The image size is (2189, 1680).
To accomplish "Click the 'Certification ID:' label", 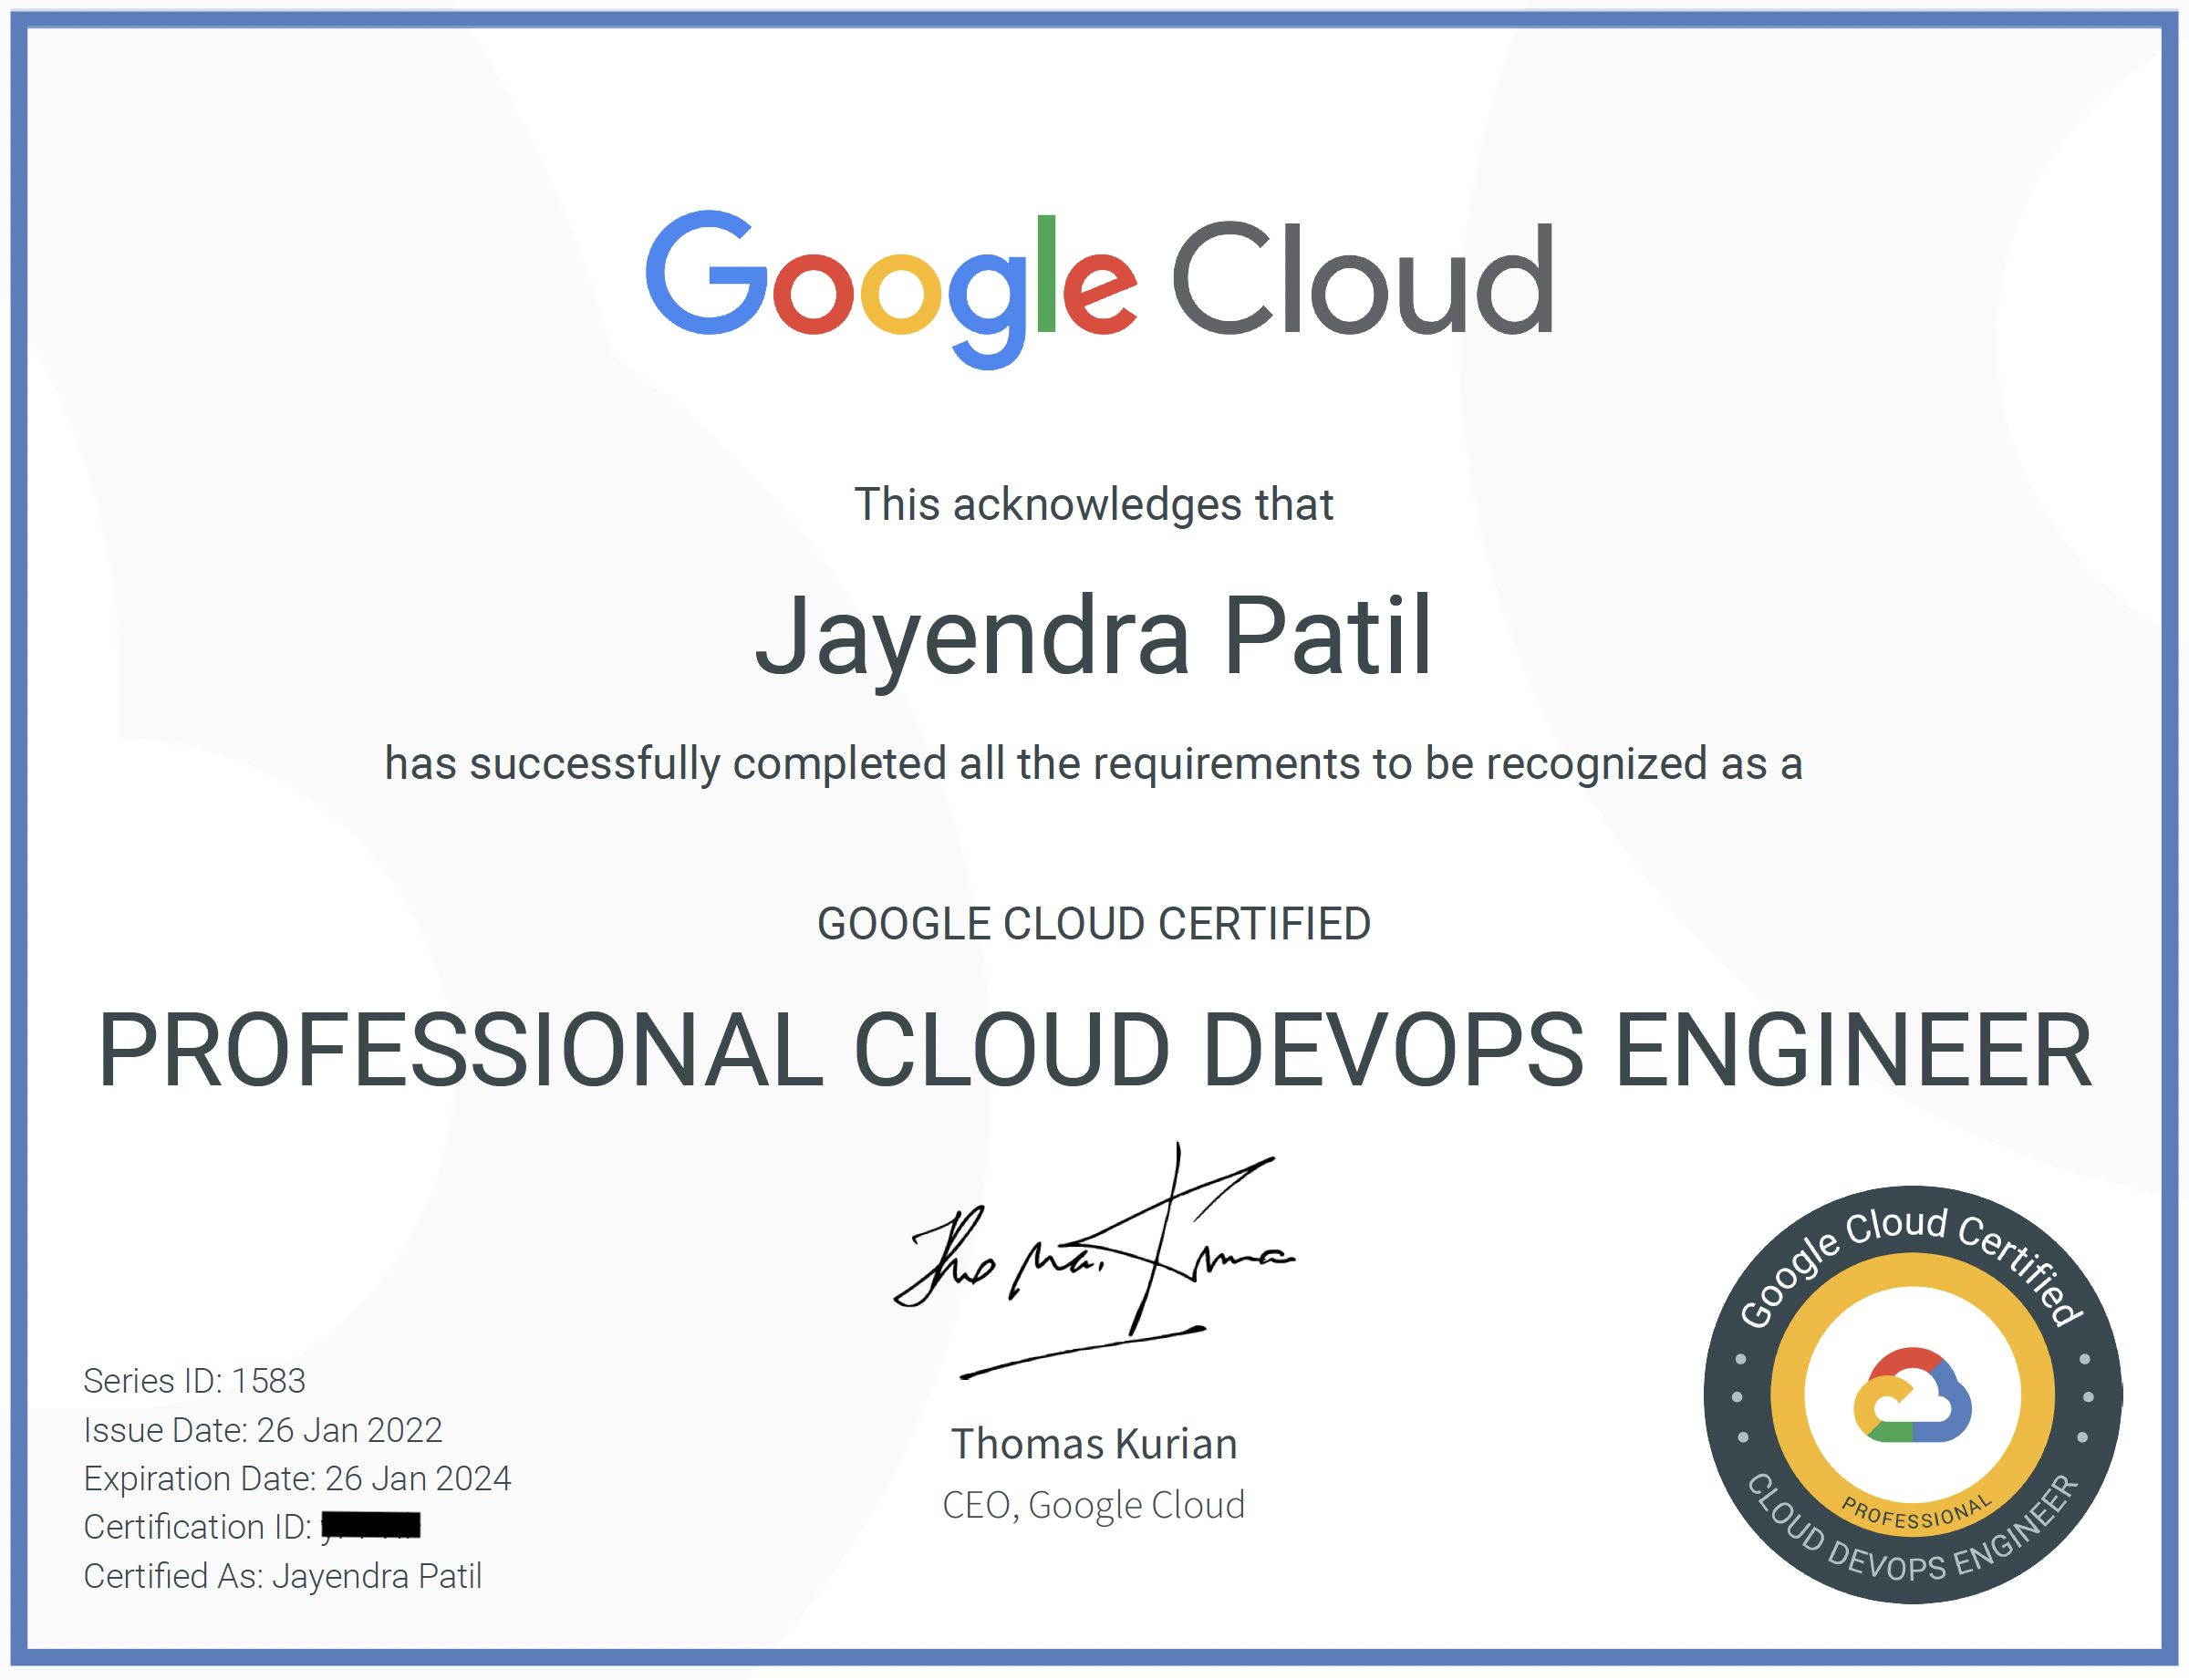I will coord(198,1527).
